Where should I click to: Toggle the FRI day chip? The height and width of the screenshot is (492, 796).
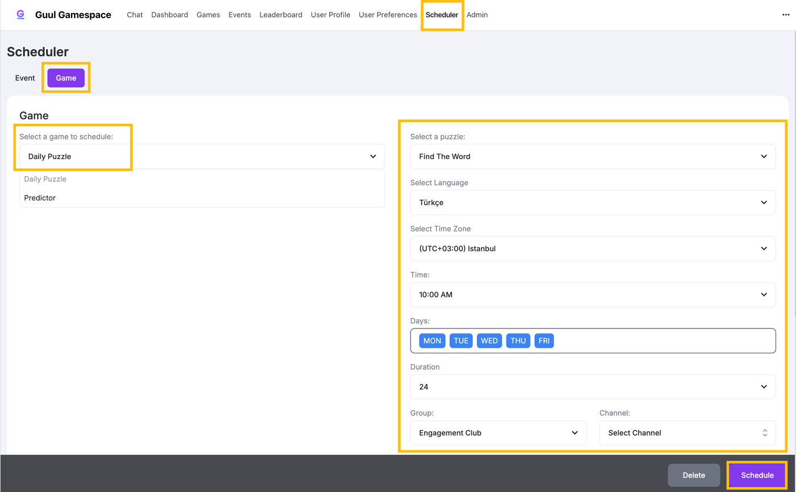click(x=544, y=341)
